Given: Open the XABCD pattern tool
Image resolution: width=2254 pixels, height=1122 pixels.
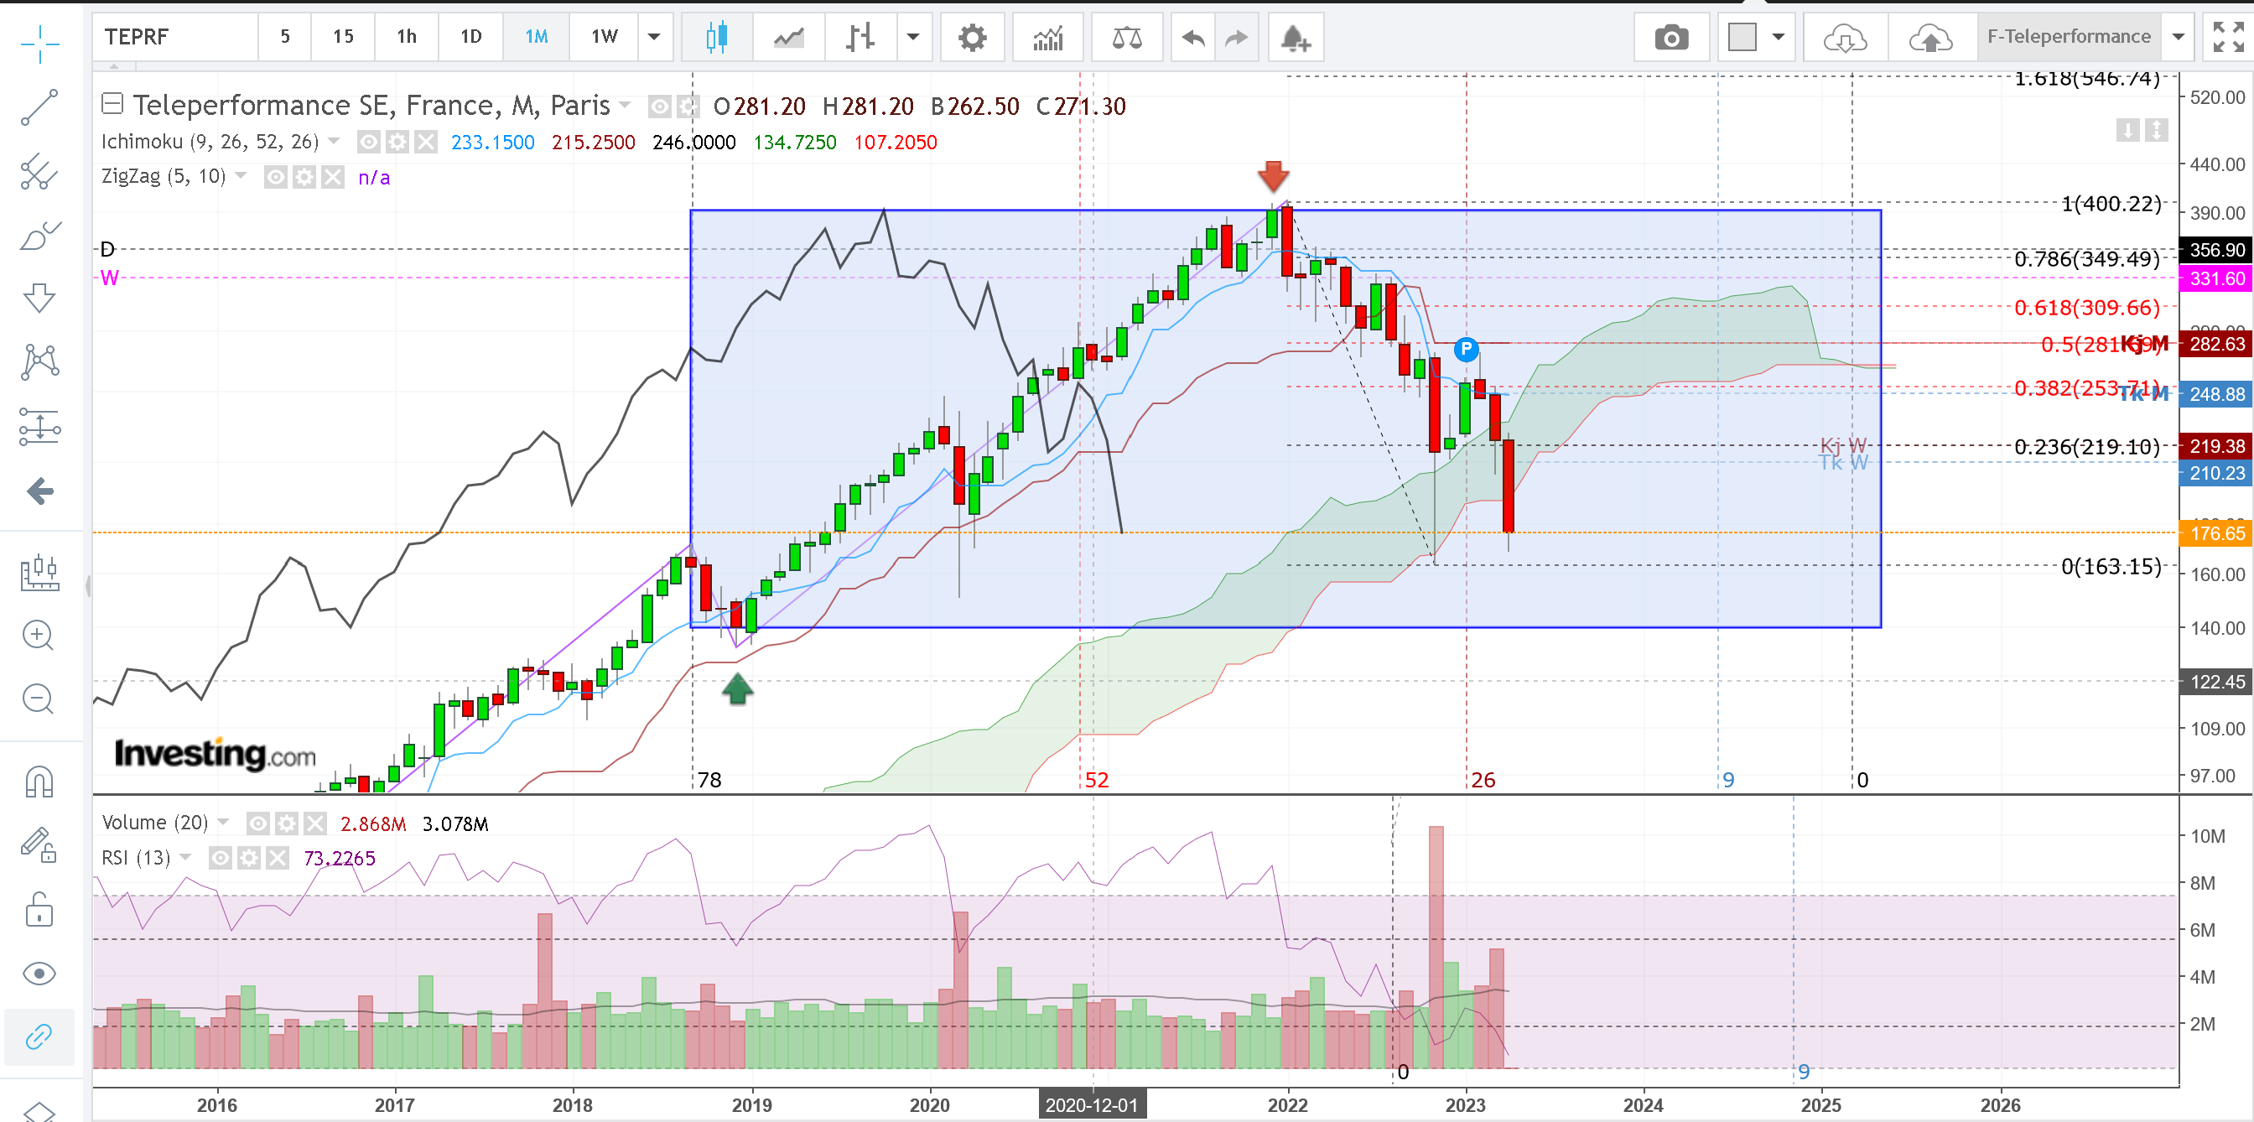Looking at the screenshot, I should coord(39,361).
